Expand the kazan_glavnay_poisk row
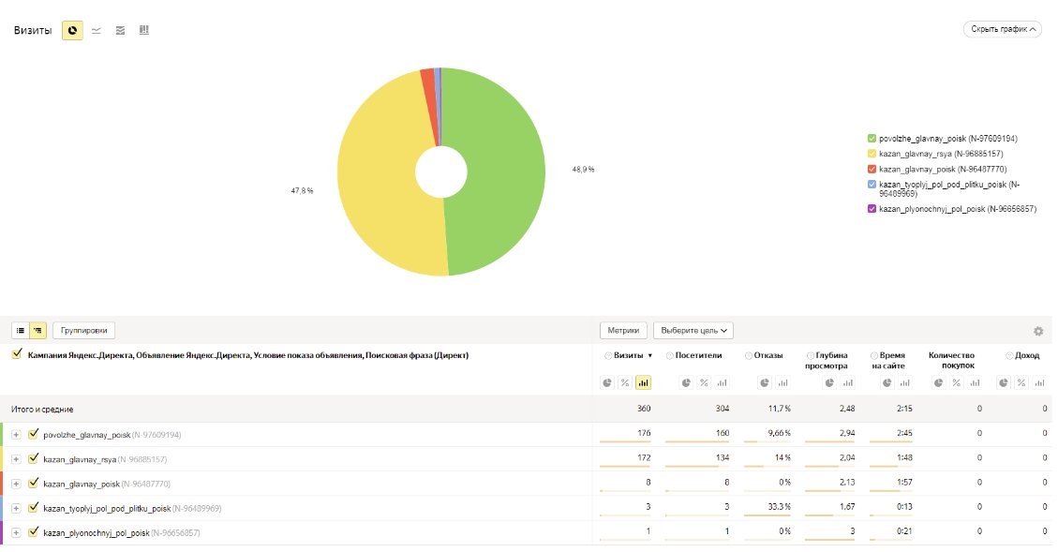 (x=16, y=484)
